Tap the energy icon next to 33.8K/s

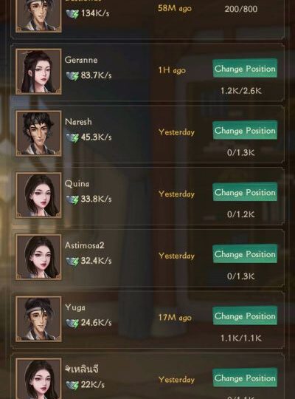tap(73, 199)
